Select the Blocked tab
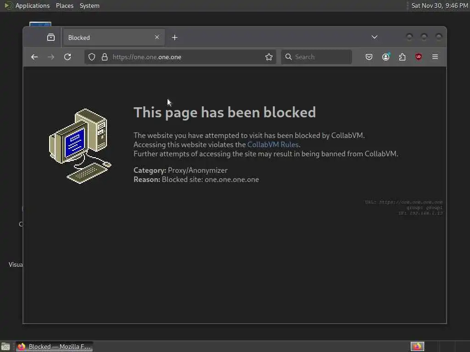The height and width of the screenshot is (352, 470). pyautogui.click(x=114, y=38)
